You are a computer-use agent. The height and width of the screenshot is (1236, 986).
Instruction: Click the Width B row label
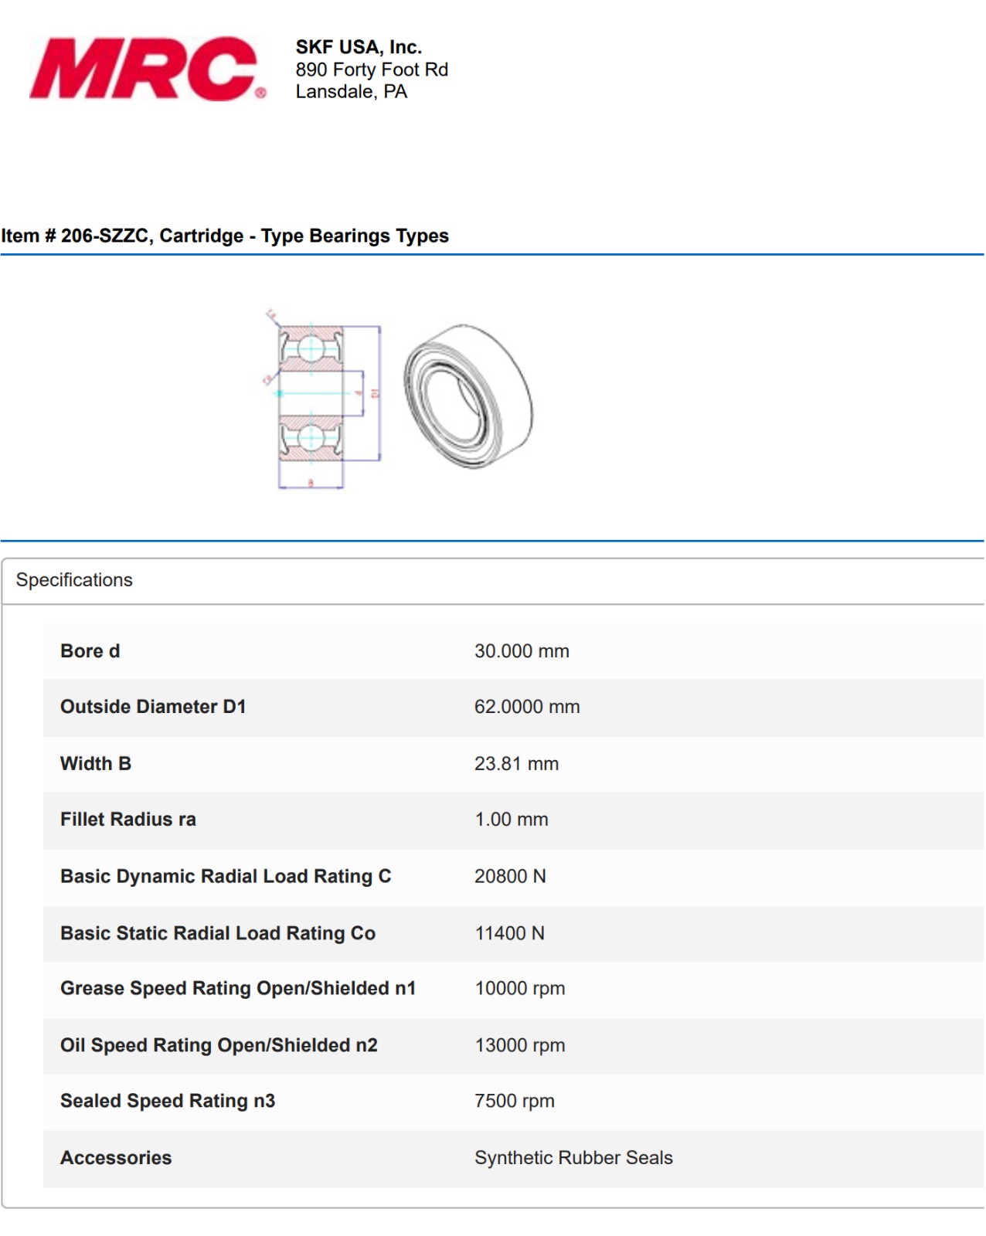tap(96, 764)
